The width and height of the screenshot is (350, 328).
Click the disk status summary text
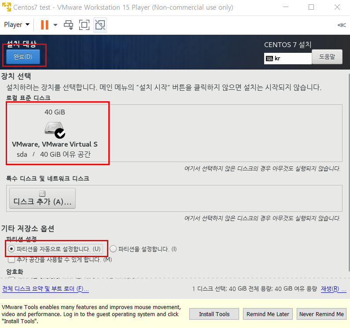254,289
